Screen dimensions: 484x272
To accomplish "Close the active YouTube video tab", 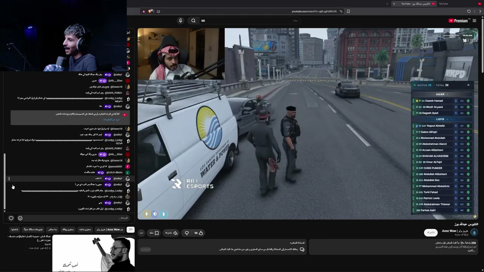I will click(x=394, y=4).
